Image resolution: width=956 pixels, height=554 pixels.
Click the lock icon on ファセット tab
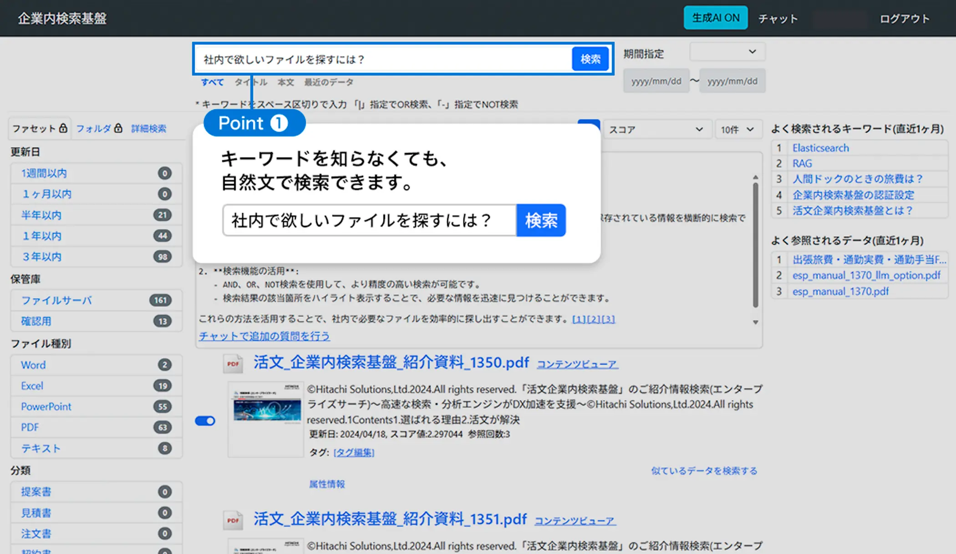click(x=63, y=128)
